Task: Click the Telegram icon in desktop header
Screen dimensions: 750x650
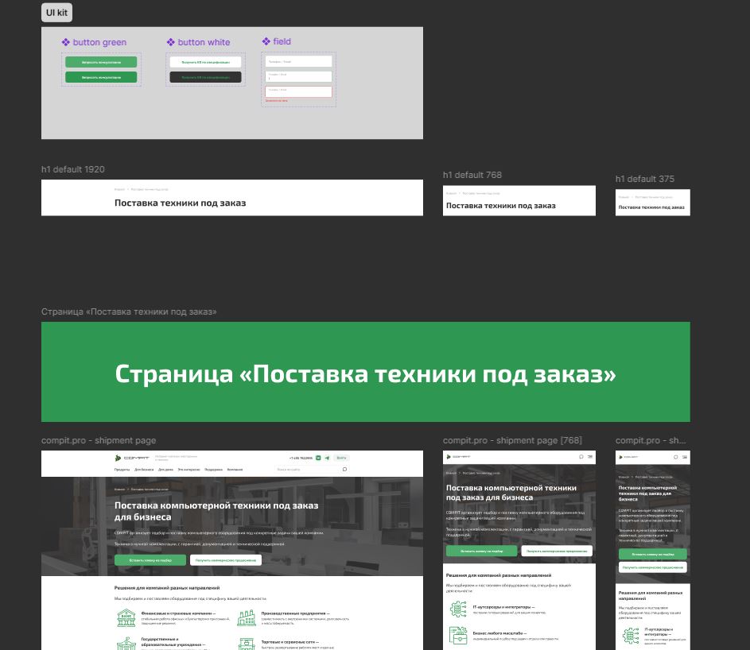Action: (x=327, y=458)
